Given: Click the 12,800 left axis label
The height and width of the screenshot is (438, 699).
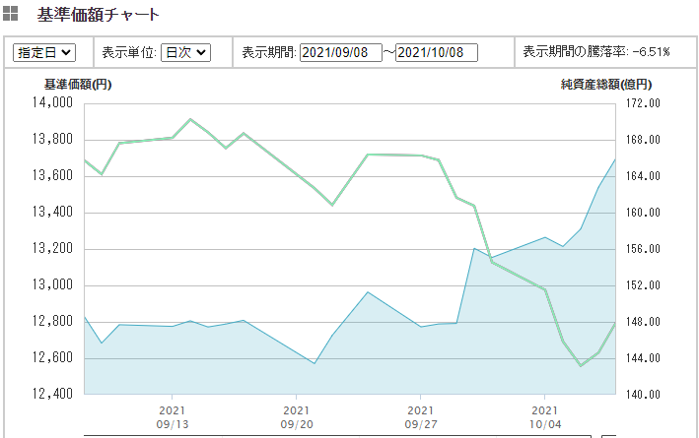Looking at the screenshot, I should 52,321.
